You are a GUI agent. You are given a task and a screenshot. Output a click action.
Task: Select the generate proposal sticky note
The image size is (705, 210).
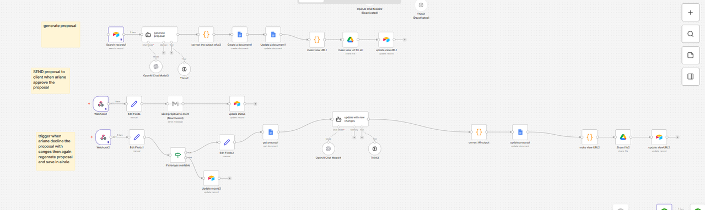click(61, 34)
